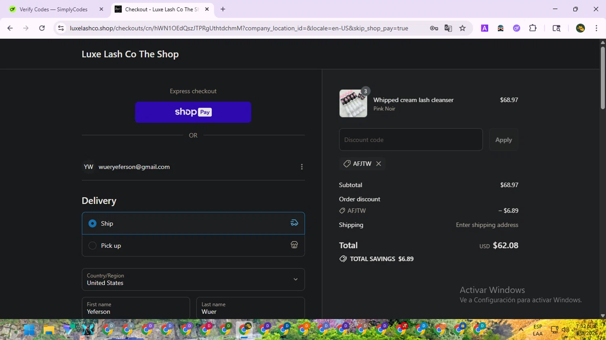Screen dimensions: 606x340
Task: Open the side panel search icon
Action: pyautogui.click(x=556, y=28)
